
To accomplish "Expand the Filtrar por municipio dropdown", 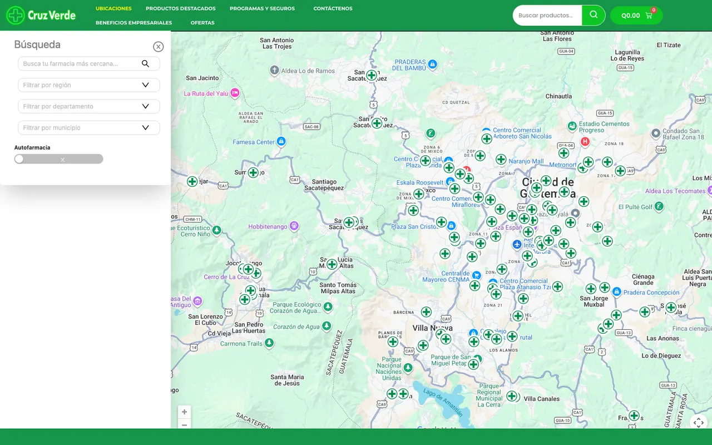I will click(x=89, y=128).
